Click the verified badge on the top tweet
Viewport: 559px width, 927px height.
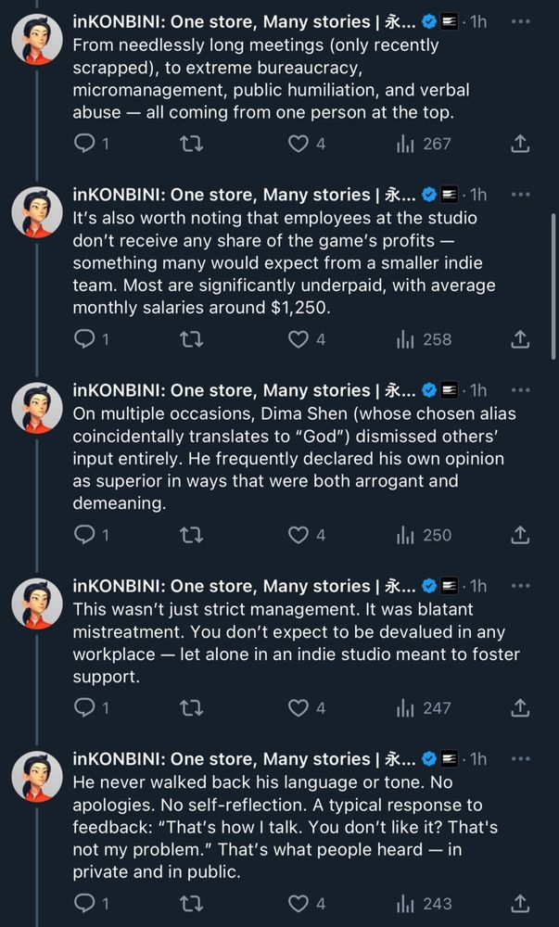tap(428, 21)
